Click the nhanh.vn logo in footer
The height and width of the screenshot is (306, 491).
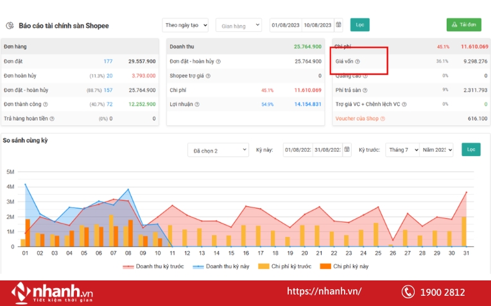[x=52, y=293]
